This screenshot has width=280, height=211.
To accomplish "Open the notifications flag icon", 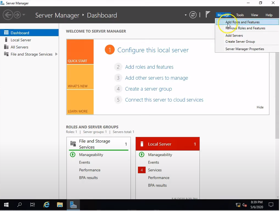I will (x=207, y=14).
